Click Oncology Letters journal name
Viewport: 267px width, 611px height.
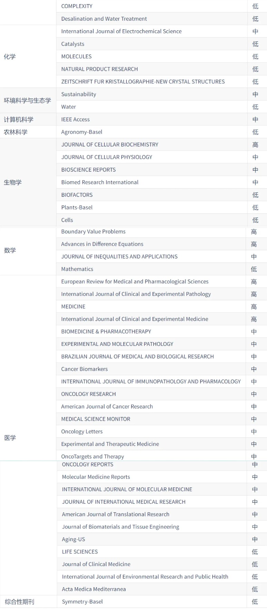(x=82, y=432)
